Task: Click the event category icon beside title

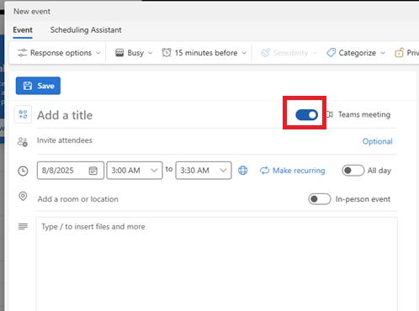Action: click(23, 114)
